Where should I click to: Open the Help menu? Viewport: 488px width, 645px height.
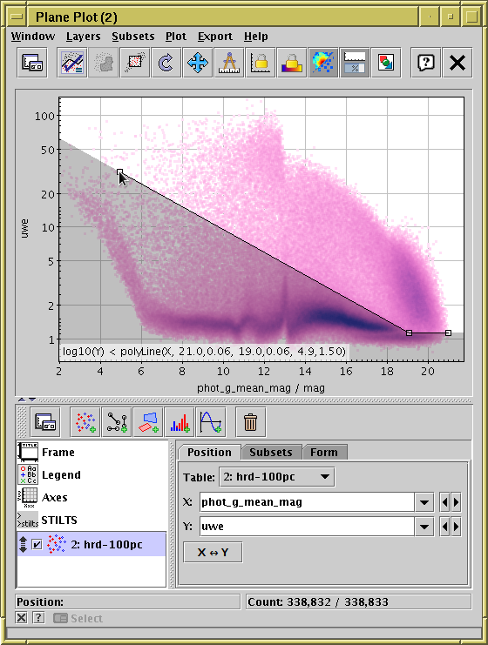tap(255, 37)
